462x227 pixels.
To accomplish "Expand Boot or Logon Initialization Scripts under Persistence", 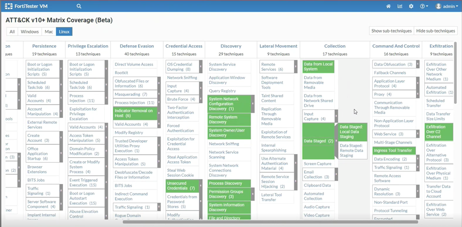I will point(61,69).
